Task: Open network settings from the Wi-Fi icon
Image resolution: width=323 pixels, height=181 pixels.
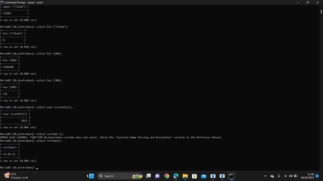Action: click(286, 176)
